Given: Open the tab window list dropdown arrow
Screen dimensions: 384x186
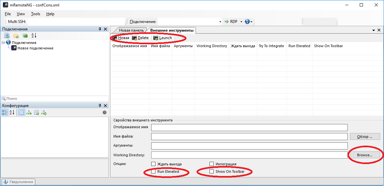Looking at the screenshot, I should coord(374,30).
